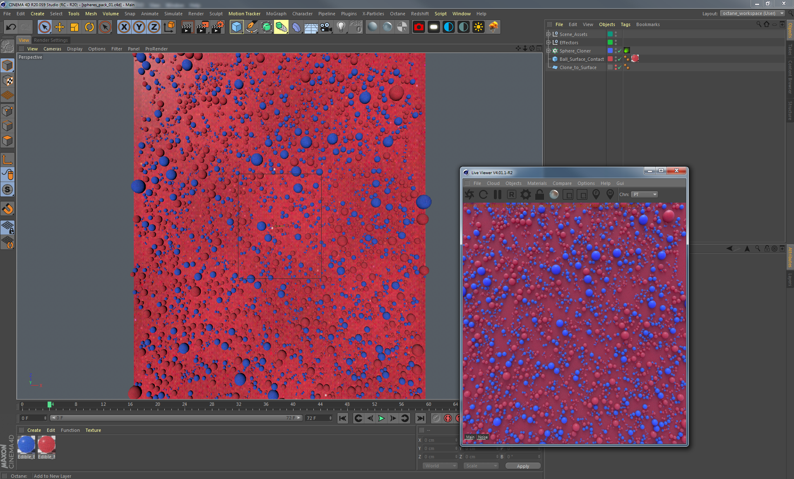Select the Move tool in the toolbar
This screenshot has width=794, height=479.
[x=60, y=27]
